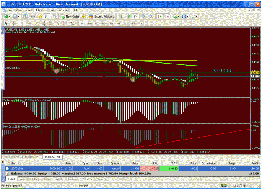This screenshot has height=189, width=262.
Task: Click the red S/L cell 1.4923
Action: (x=150, y=169)
